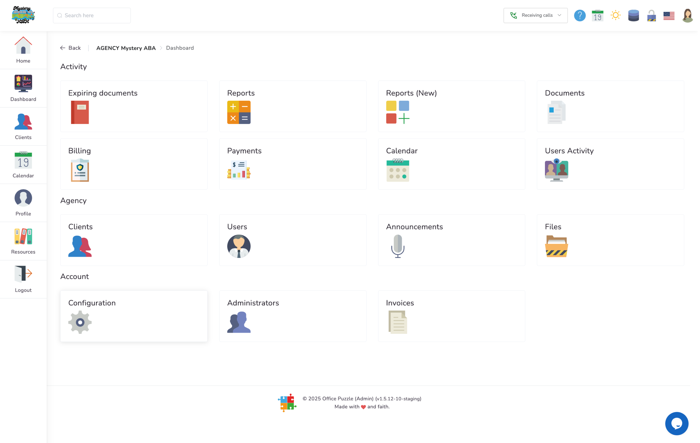Open the Payments tile
The height and width of the screenshot is (443, 700).
point(293,164)
